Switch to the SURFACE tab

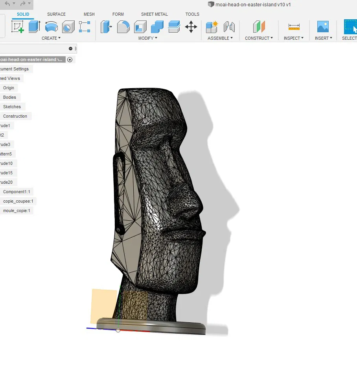point(56,14)
